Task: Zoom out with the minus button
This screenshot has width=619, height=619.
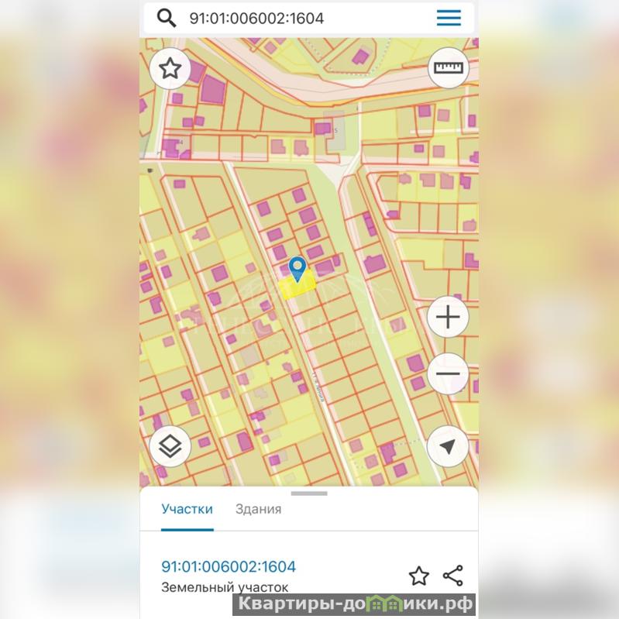Action: coord(448,373)
